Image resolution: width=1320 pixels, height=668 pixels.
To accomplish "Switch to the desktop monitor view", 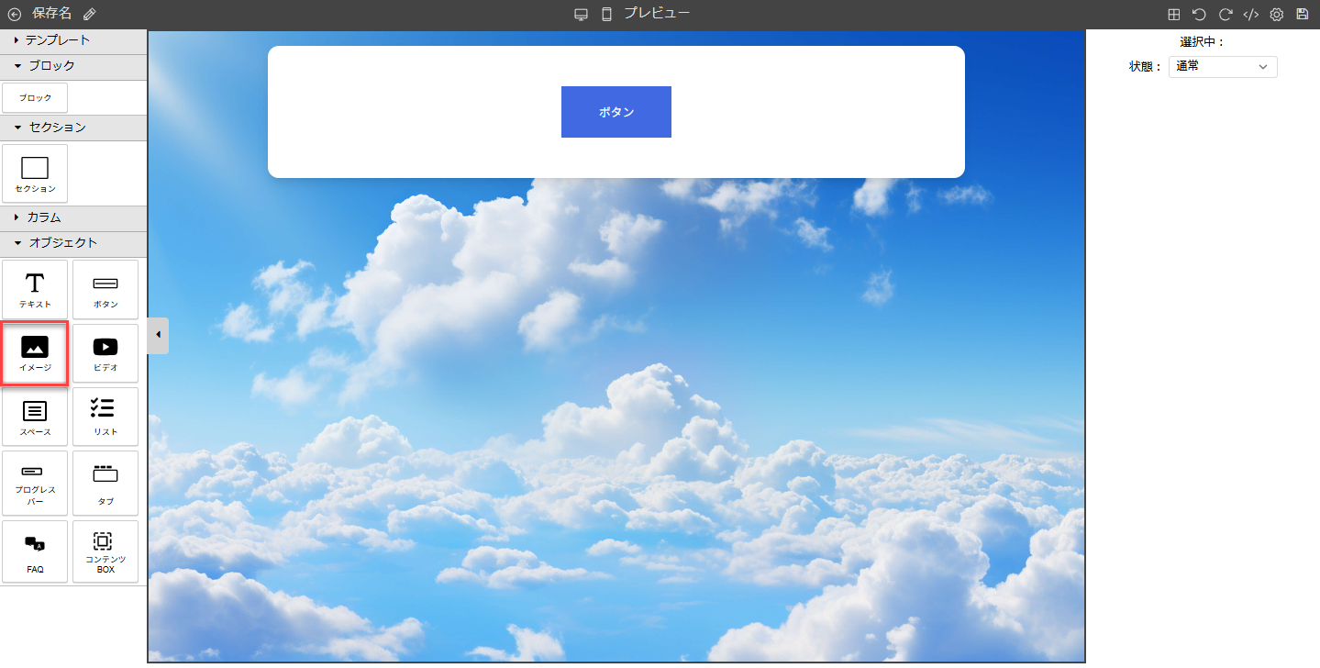I will point(581,15).
